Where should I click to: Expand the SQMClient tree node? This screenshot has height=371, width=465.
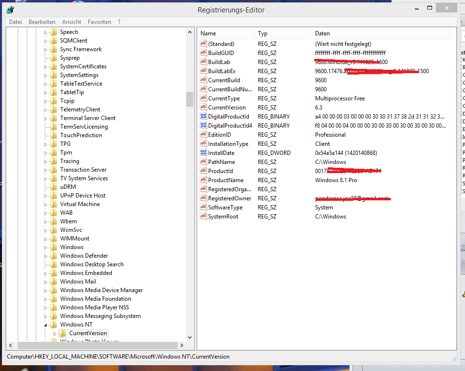(x=45, y=41)
